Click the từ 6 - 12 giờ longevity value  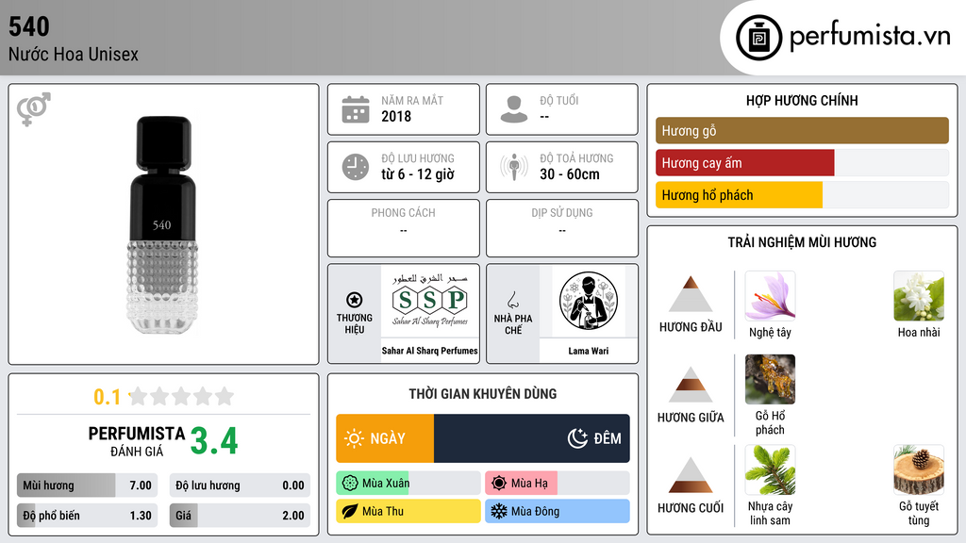[418, 174]
